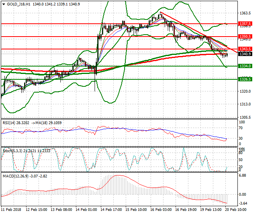Click the 20 Feb 10:00 time label
Screen dimensions: 253x214
pos(235,210)
